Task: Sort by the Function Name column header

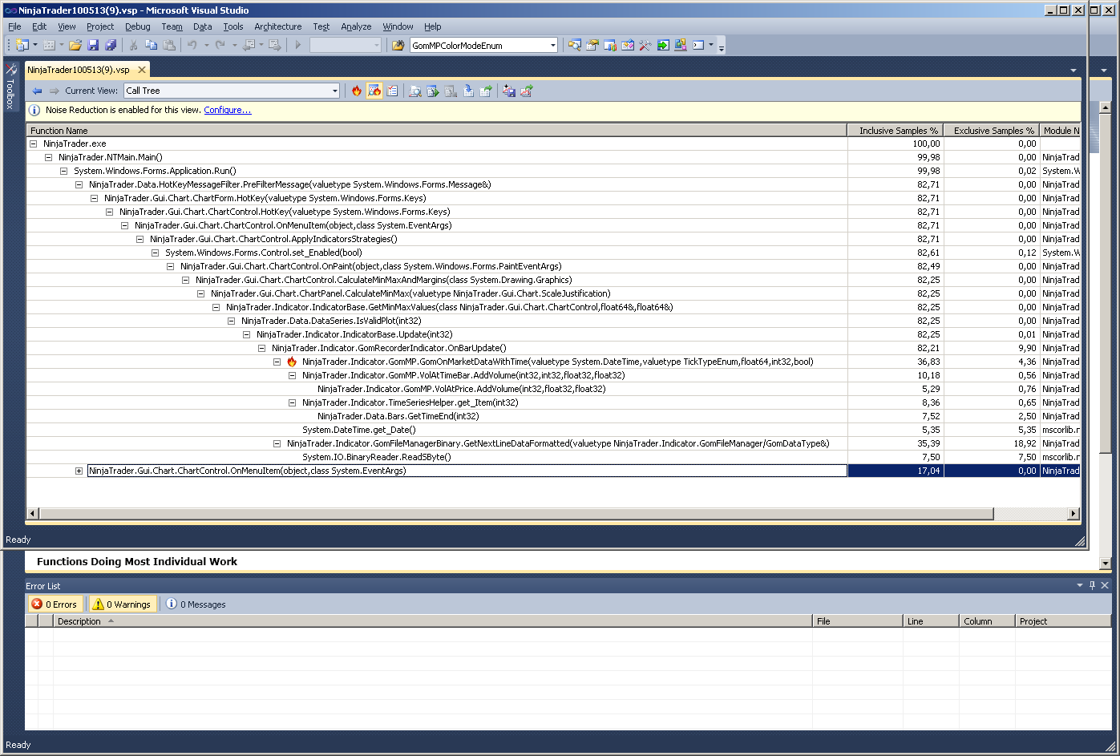Action: (x=437, y=131)
